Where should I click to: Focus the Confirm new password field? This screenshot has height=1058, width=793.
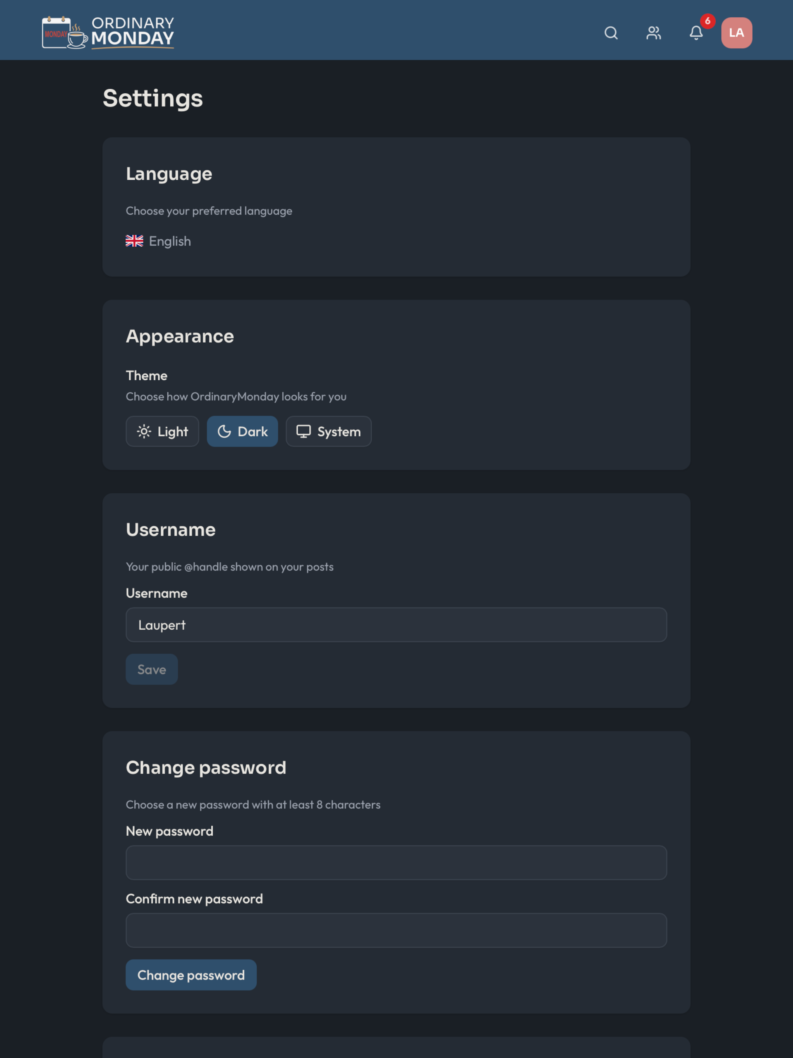396,930
